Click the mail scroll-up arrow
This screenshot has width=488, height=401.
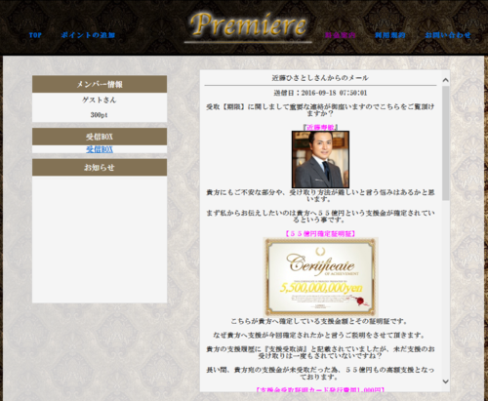445,80
